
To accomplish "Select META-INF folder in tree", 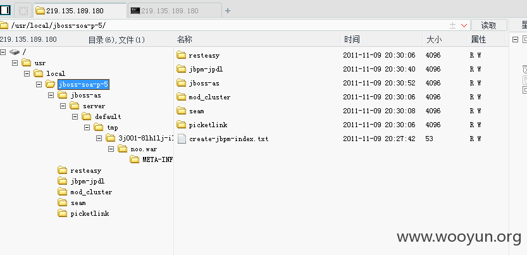I will click(158, 159).
